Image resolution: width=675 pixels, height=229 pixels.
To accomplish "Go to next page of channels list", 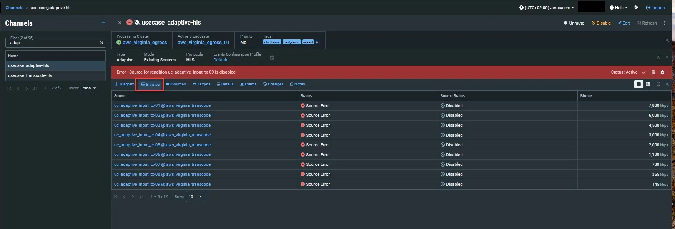I will point(27,88).
